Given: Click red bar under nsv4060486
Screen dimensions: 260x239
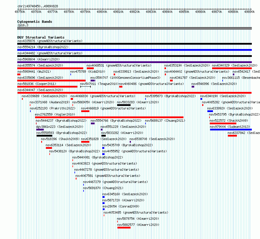Looking at the screenshot, I should click(x=121, y=87).
